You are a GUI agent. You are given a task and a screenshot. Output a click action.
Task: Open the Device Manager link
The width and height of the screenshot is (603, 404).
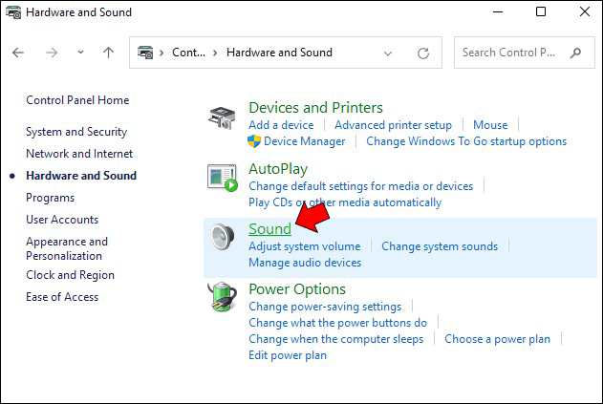[304, 141]
